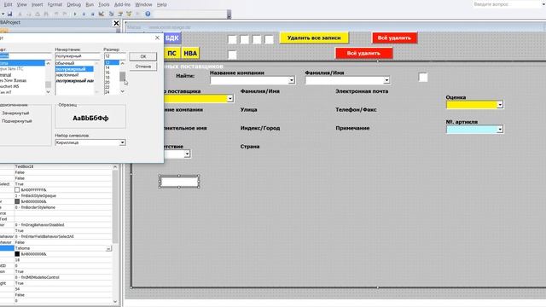Select the selected TextBox on the form

click(179, 182)
